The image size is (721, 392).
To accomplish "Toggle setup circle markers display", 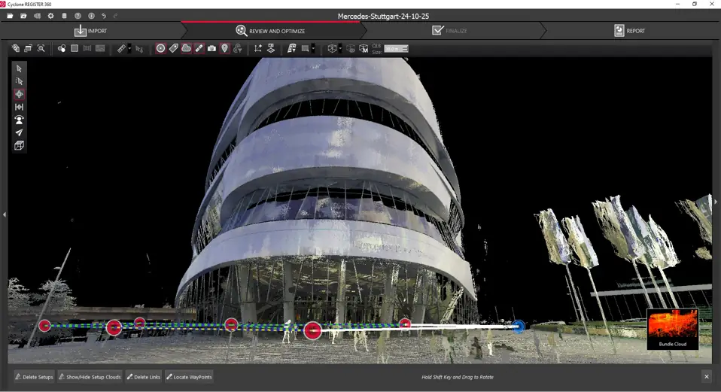I will [160, 48].
